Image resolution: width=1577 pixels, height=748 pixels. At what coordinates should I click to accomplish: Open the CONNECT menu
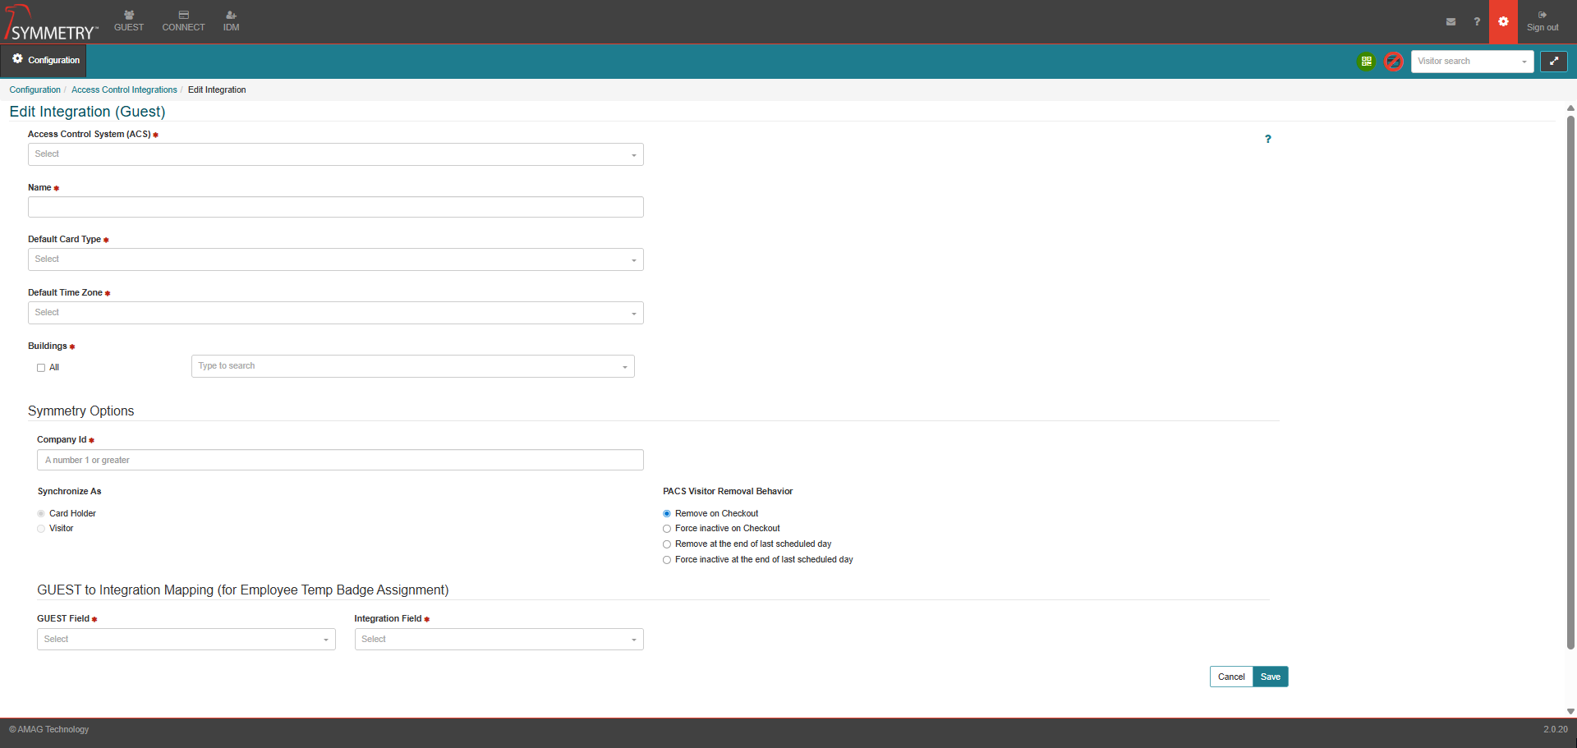point(183,21)
